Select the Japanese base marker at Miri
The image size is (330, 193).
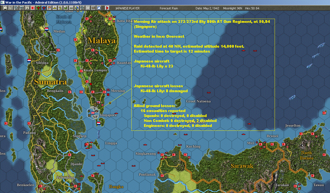point(261,144)
